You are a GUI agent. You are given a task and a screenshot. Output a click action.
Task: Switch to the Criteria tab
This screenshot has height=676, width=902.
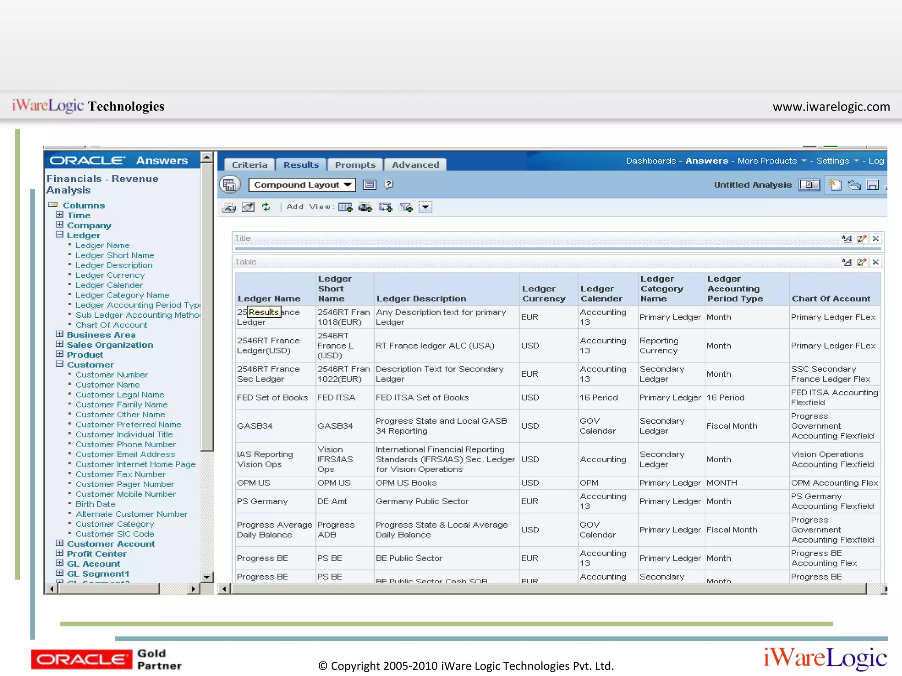[250, 165]
